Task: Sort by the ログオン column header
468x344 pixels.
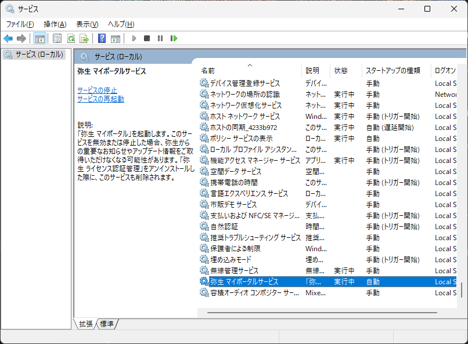Action: [444, 71]
